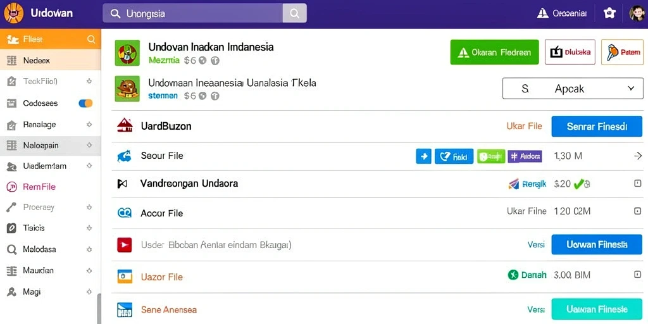Open the Apcak dropdown

[572, 89]
